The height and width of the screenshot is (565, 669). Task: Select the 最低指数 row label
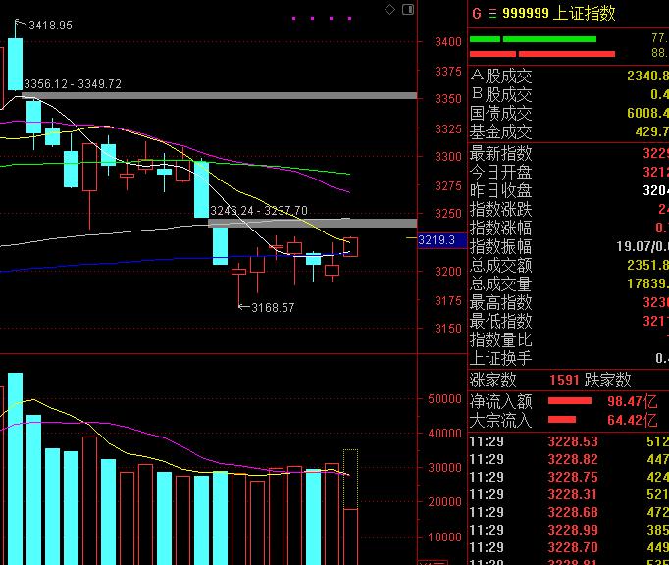[x=501, y=321]
